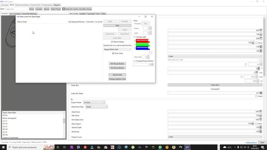
Task: Click the Outer Bind button
Action: pyautogui.click(x=215, y=85)
